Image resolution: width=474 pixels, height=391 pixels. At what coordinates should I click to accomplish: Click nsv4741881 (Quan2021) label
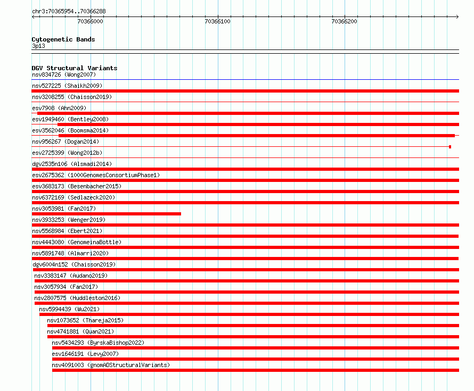tap(80, 331)
